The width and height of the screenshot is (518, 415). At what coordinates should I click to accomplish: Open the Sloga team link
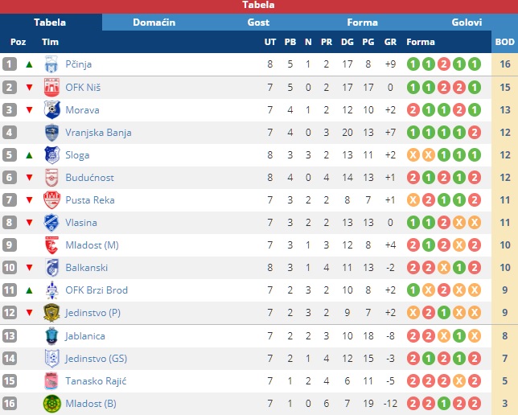click(x=77, y=155)
